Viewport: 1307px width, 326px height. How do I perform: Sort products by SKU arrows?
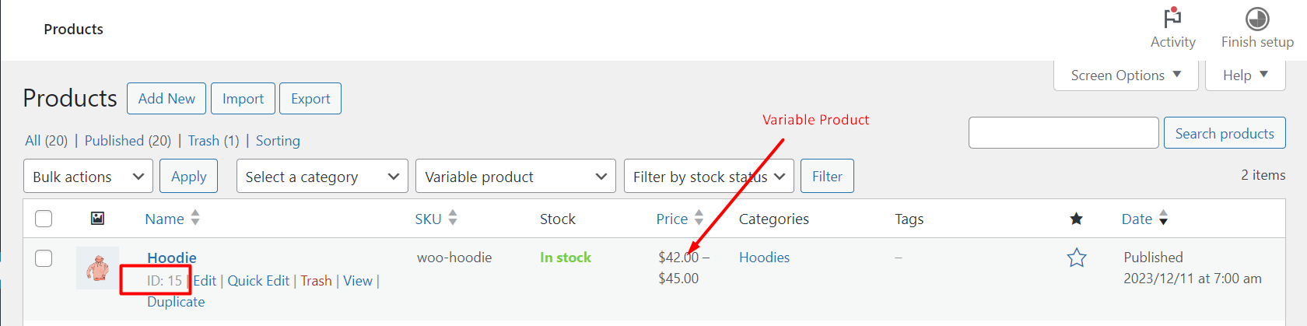pos(453,218)
